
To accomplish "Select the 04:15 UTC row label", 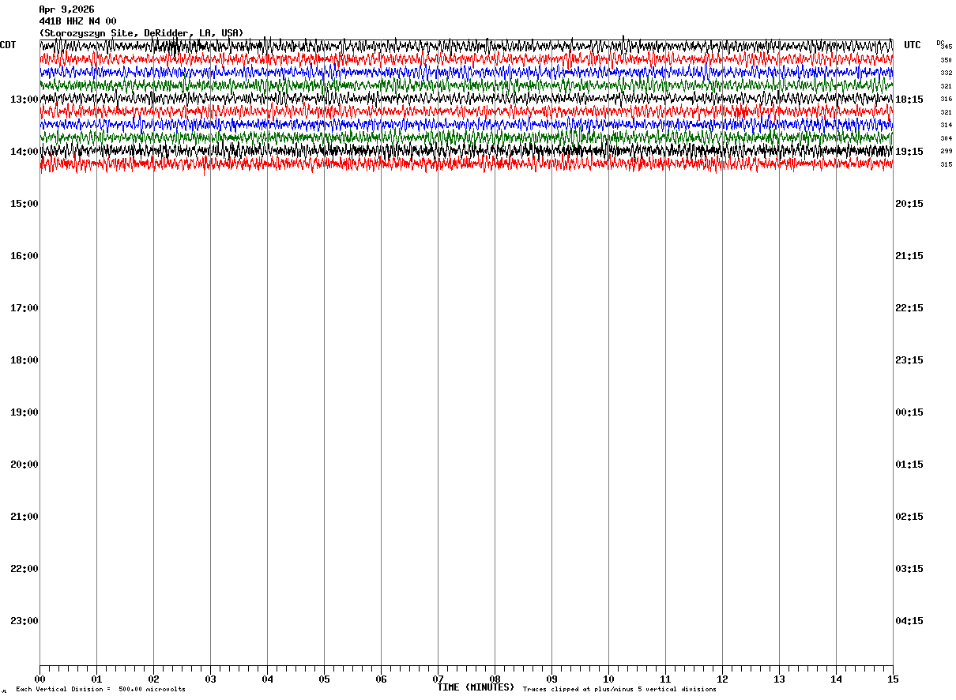I will point(909,621).
